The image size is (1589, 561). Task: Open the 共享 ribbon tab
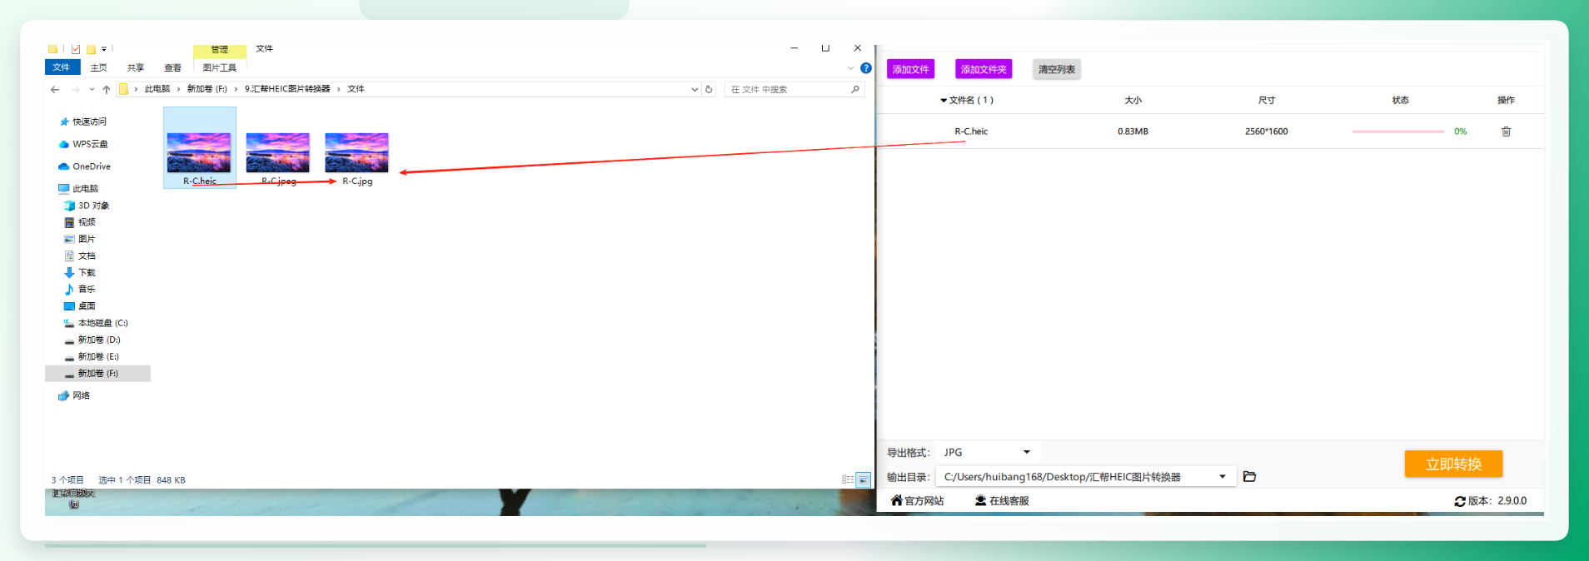tap(136, 68)
